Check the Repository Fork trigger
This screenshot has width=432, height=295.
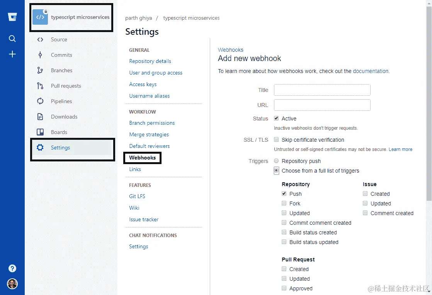[284, 203]
